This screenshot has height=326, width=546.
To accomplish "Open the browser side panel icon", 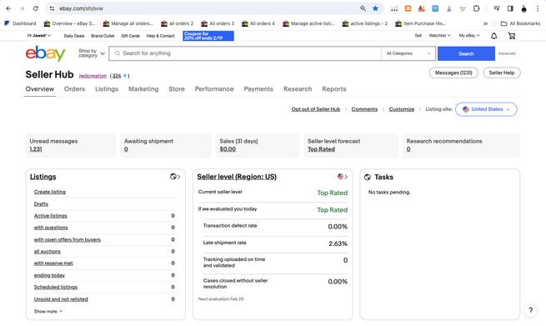I will (510, 8).
